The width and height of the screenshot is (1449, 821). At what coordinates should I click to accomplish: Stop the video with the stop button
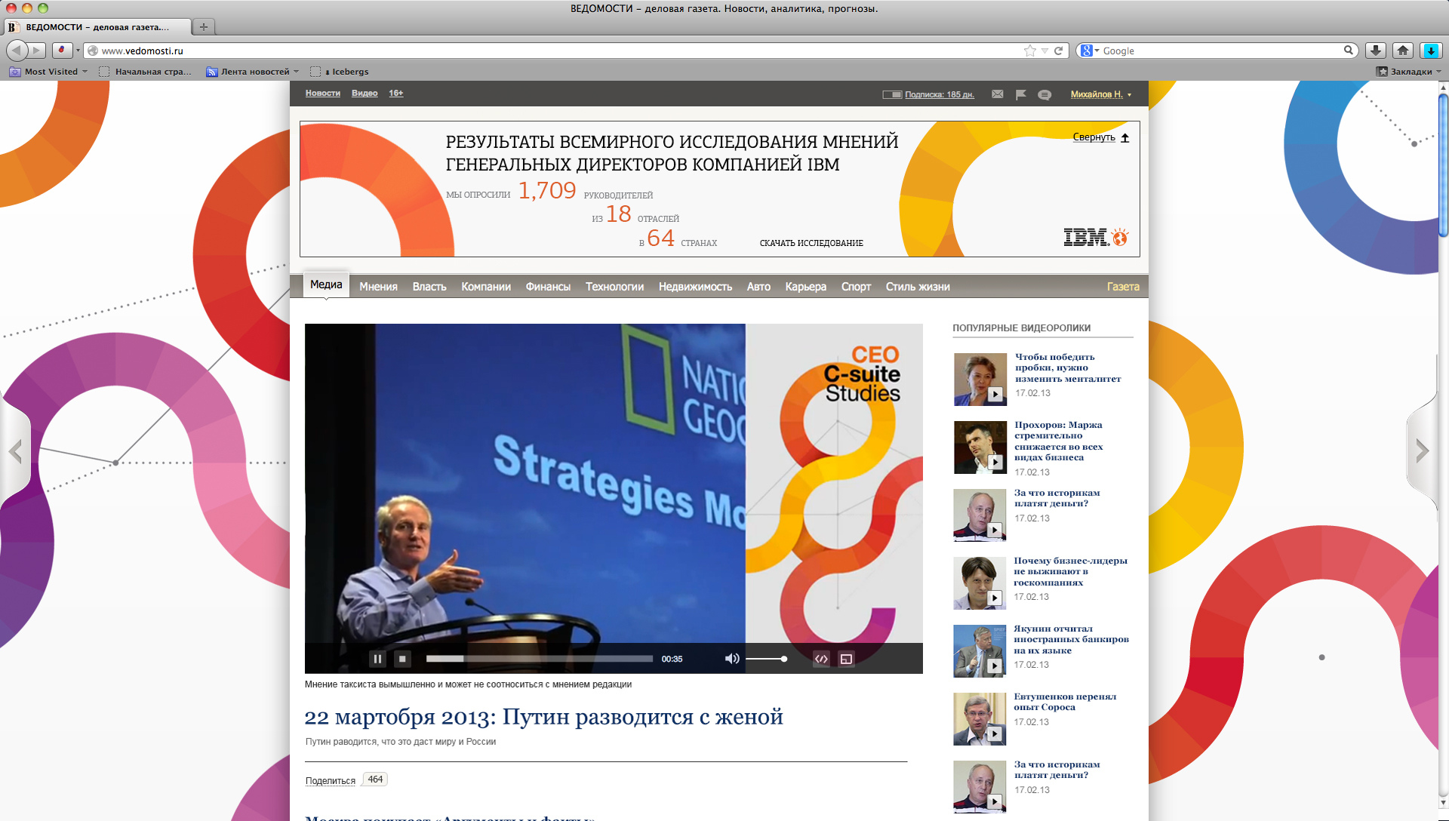(x=403, y=659)
